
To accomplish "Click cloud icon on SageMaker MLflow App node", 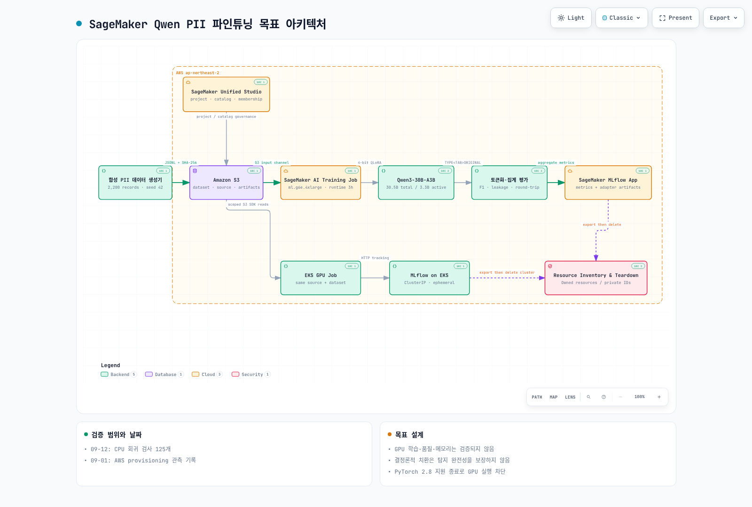I will click(x=570, y=171).
